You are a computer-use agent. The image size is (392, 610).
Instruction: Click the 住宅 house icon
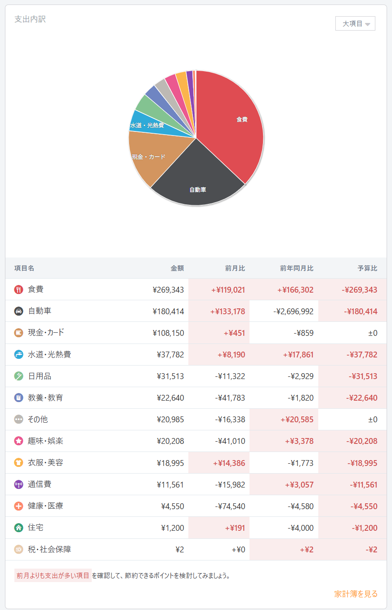(18, 528)
